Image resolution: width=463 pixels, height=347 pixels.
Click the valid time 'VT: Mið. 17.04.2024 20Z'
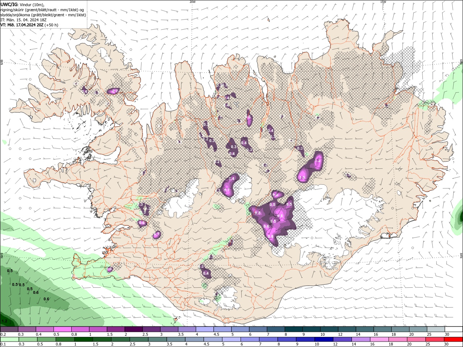(x=22, y=25)
